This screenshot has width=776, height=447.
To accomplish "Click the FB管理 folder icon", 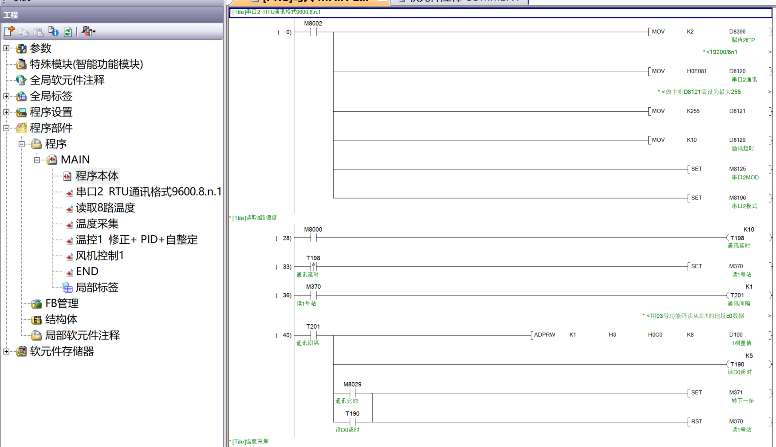I will pyautogui.click(x=36, y=304).
